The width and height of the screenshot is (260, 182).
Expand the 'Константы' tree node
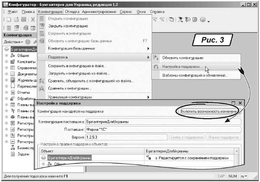pyautogui.click(x=6, y=62)
